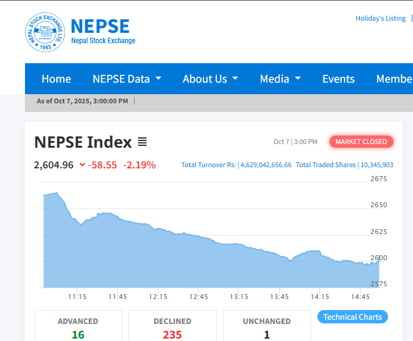The width and height of the screenshot is (413, 341).
Task: Click the Nepal Stock Exchange circular logo
Action: 45,32
